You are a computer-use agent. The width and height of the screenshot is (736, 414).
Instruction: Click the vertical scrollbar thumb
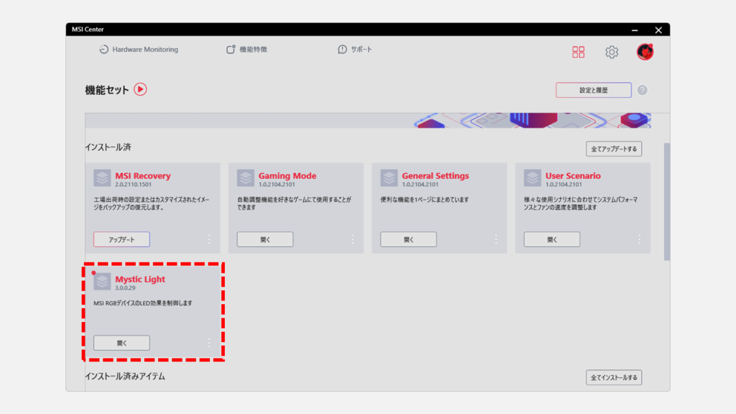(x=667, y=202)
